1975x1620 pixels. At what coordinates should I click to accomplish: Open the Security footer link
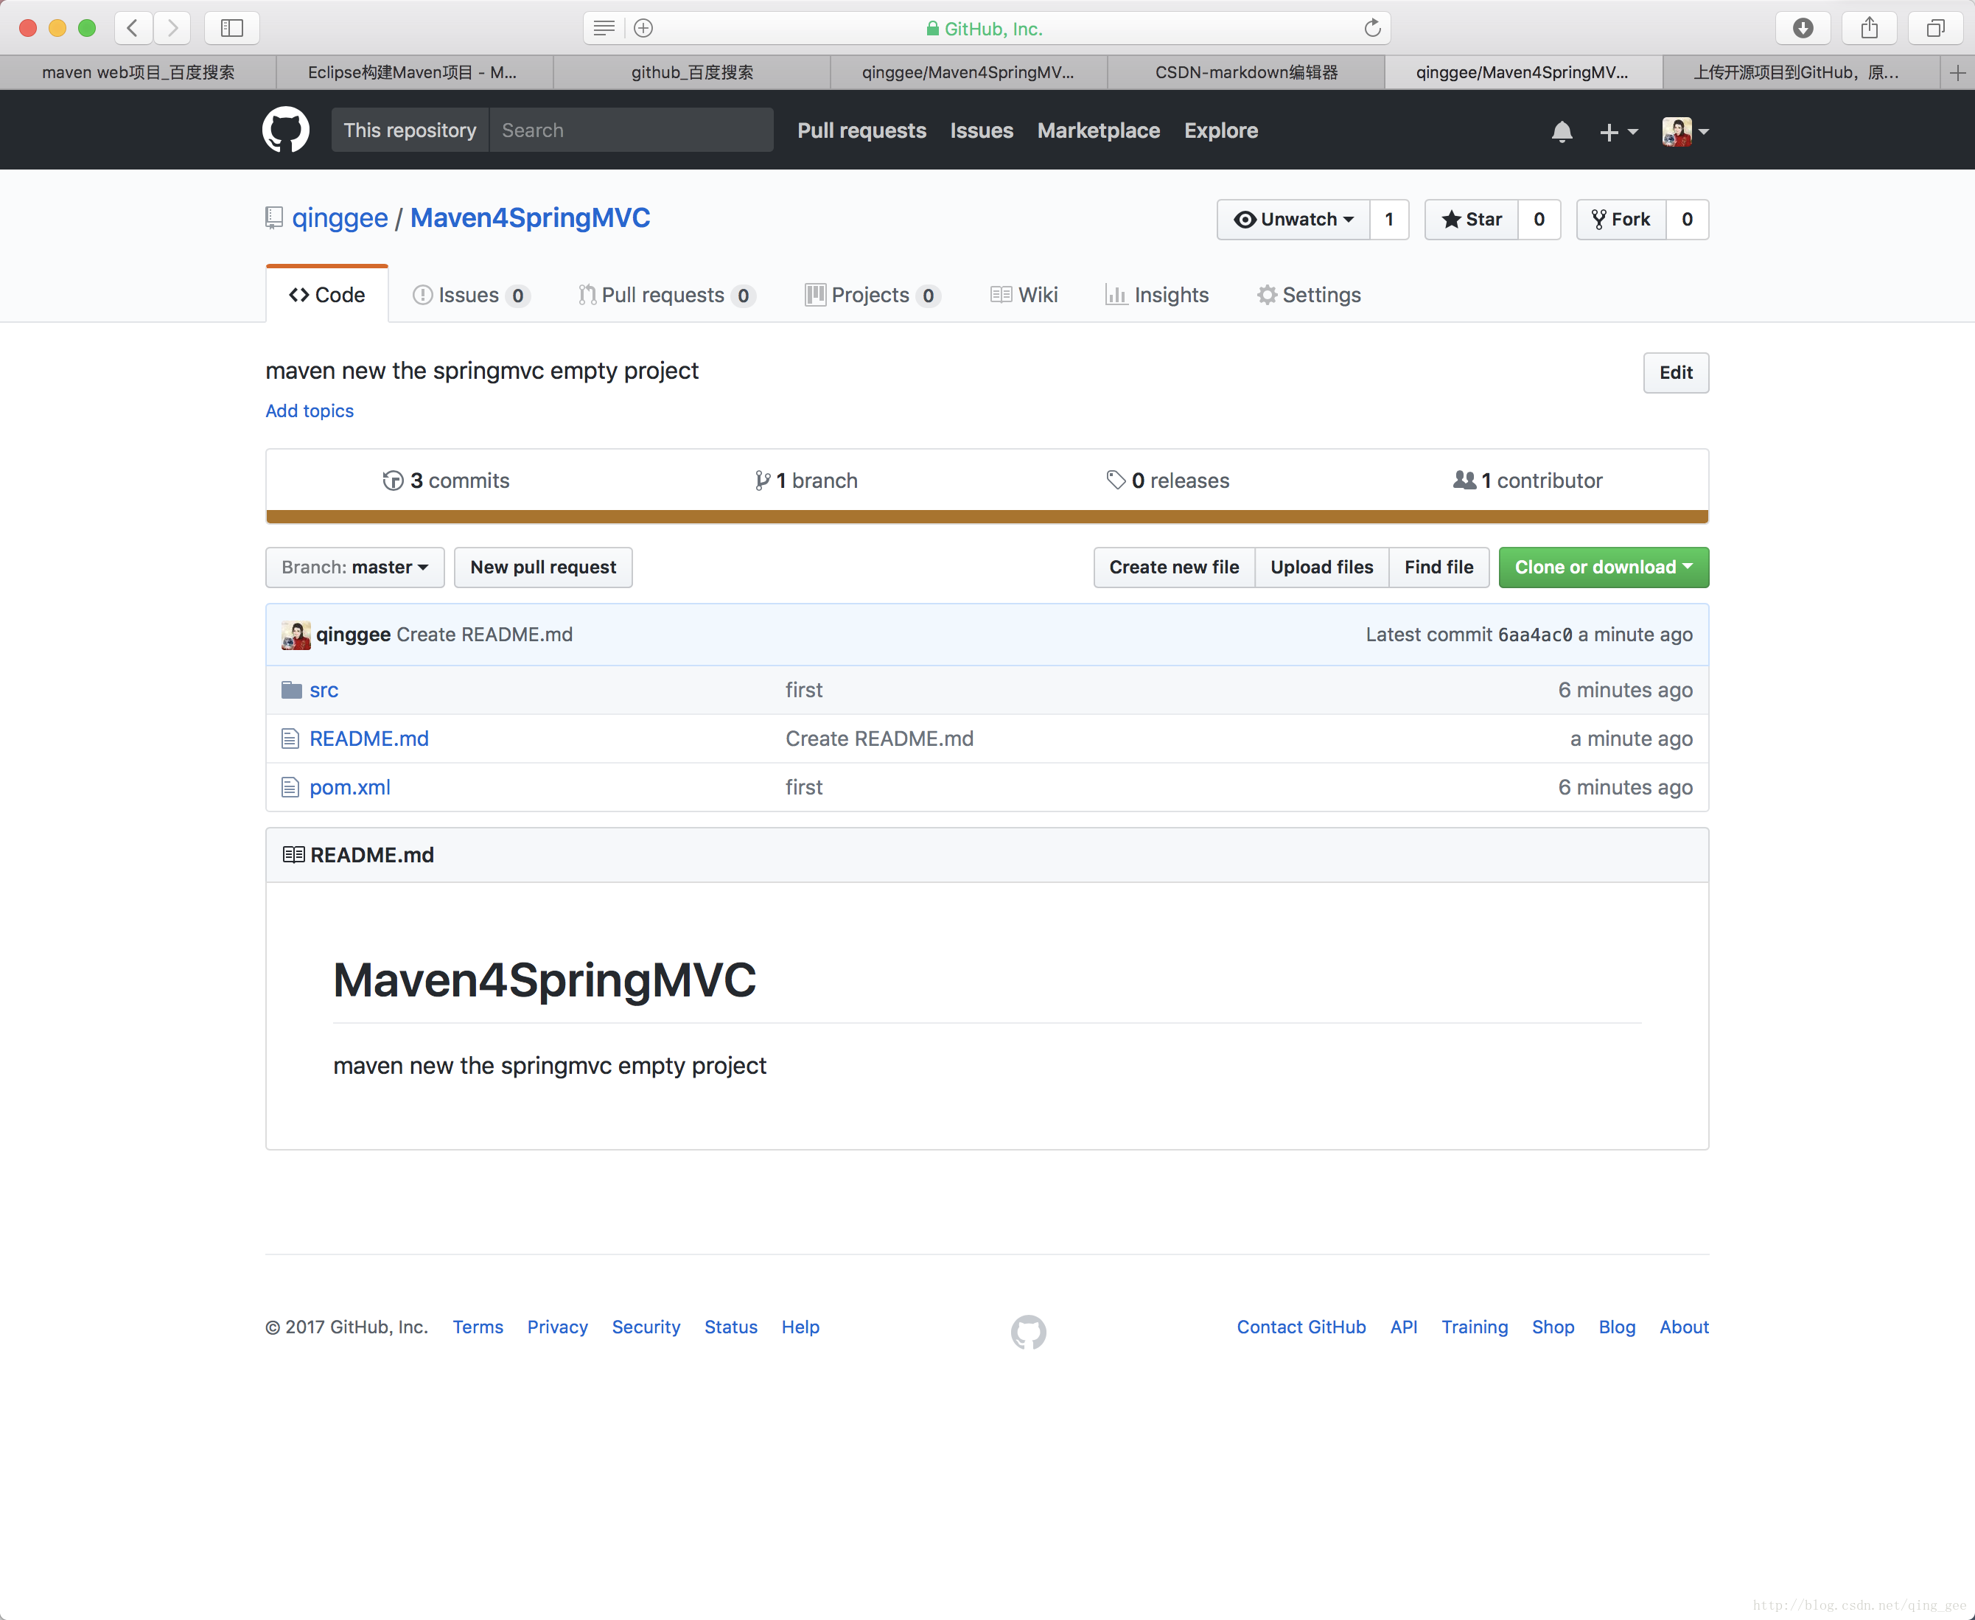point(646,1327)
